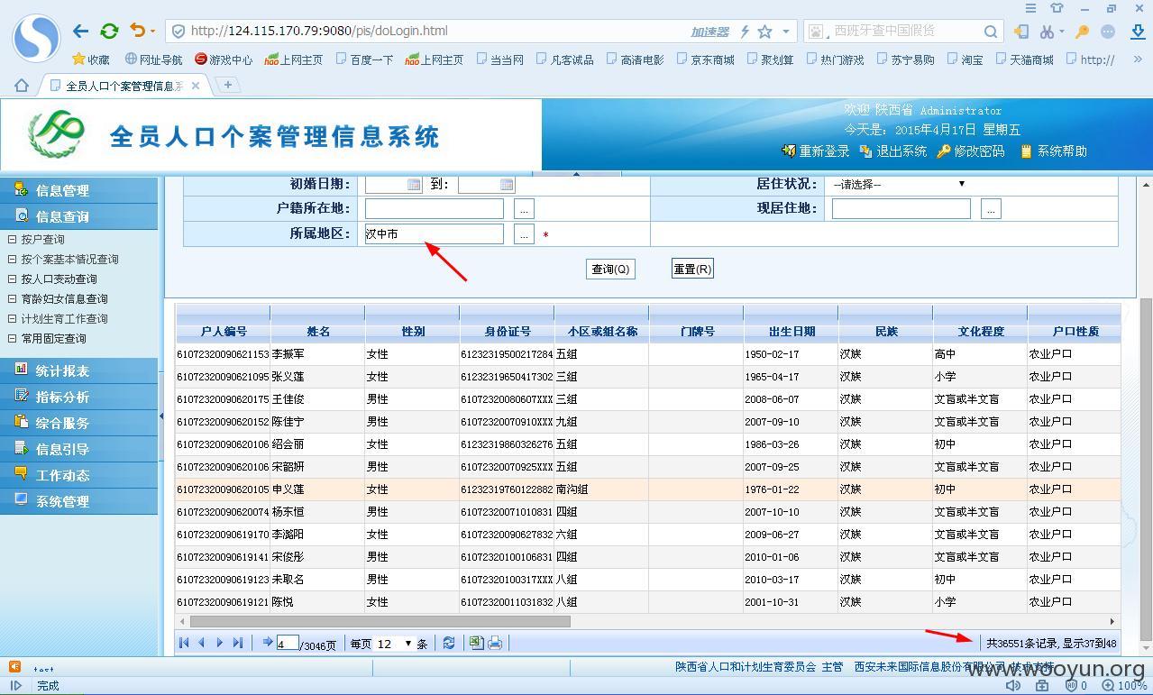
Task: Click the orange undo restore icon
Action: click(x=137, y=31)
